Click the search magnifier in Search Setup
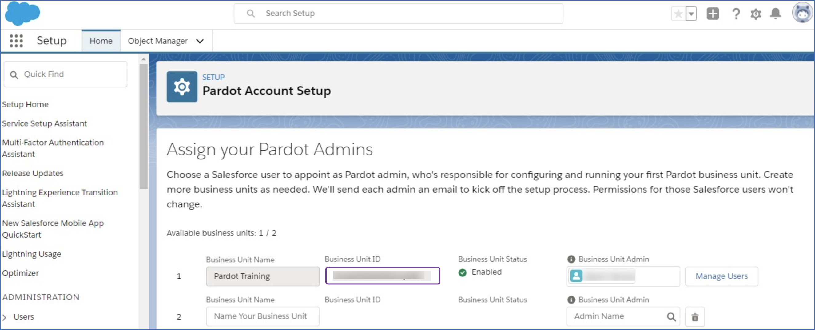 pos(251,13)
